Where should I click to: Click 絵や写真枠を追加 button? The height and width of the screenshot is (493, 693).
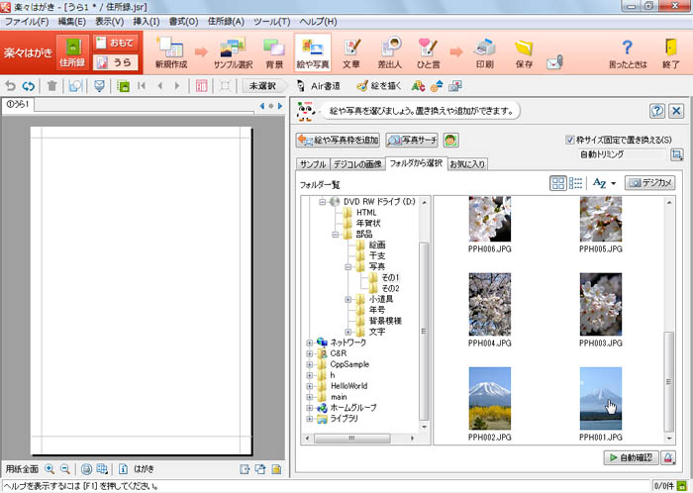coord(338,140)
